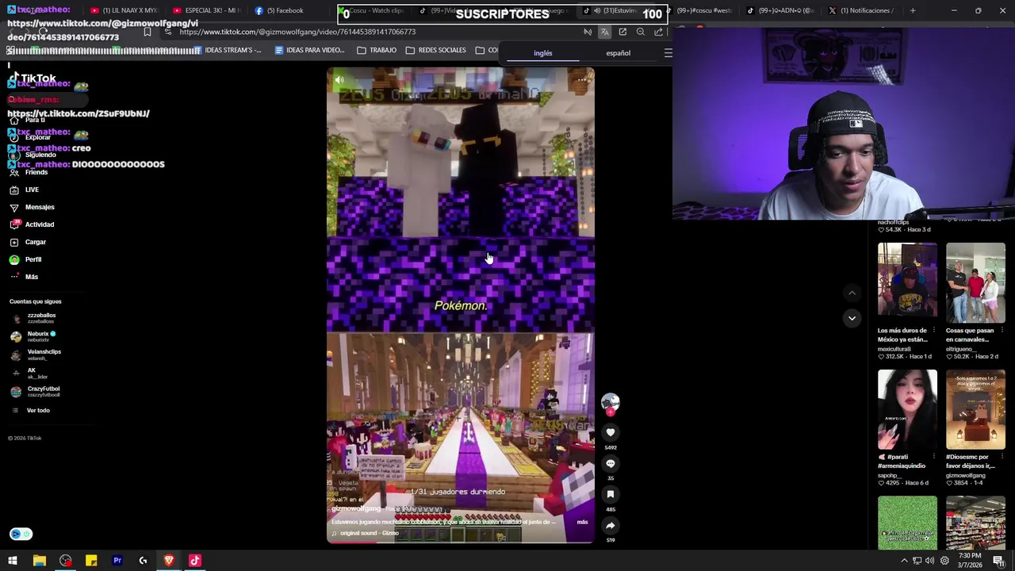Screen dimensions: 1015x571
Task: Open the video comments bubble icon
Action: (610, 463)
